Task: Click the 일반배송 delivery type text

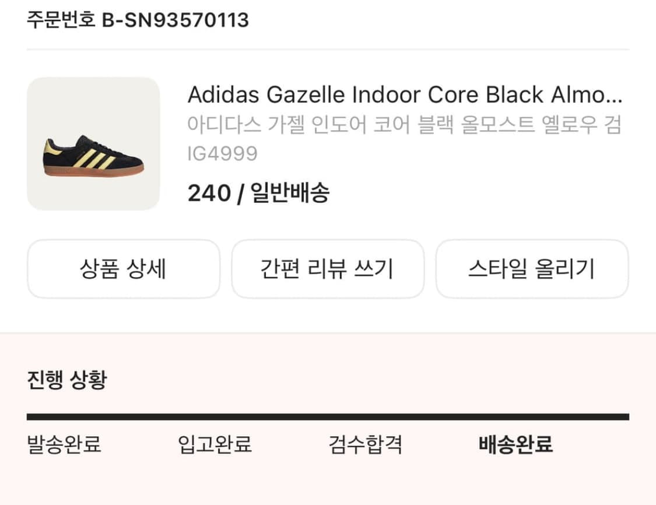Action: [x=290, y=192]
